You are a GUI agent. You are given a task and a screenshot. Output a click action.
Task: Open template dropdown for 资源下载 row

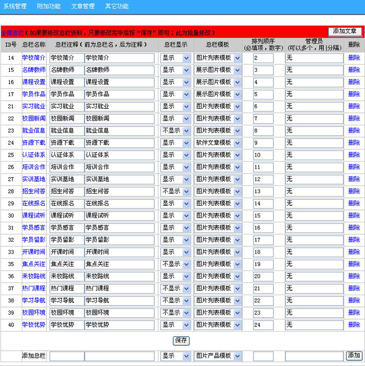point(217,143)
